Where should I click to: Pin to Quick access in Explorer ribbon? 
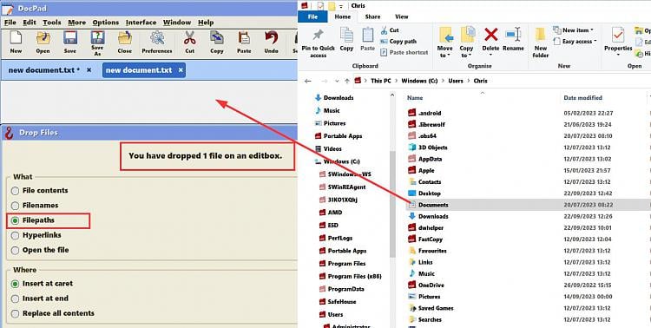point(319,43)
